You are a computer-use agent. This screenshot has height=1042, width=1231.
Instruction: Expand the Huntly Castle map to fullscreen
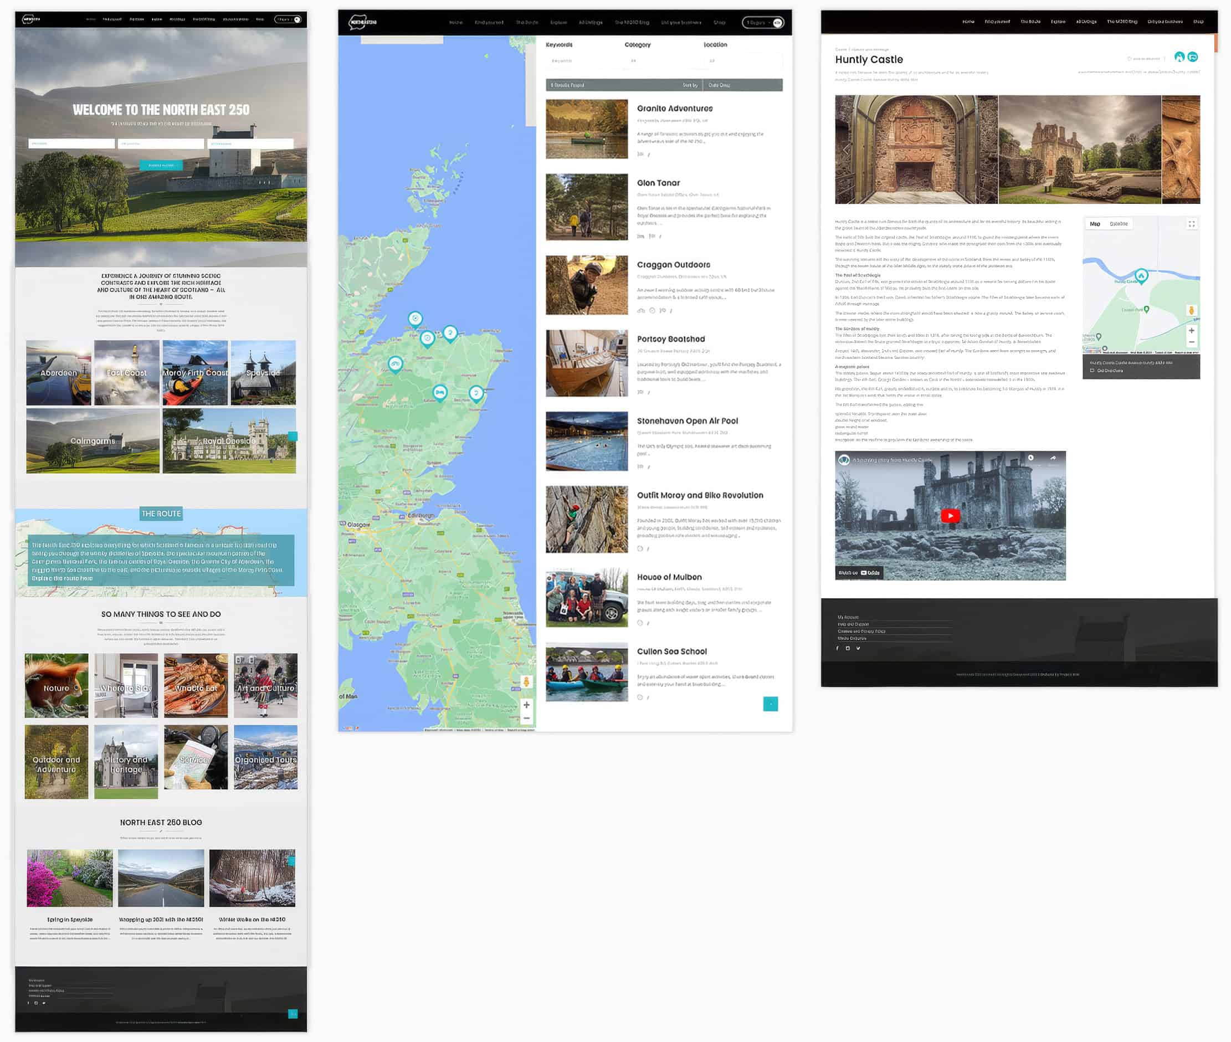(x=1192, y=224)
